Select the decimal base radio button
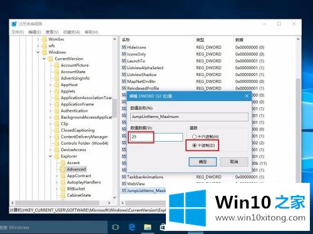Viewport: 313px width, 234px height. pyautogui.click(x=194, y=145)
